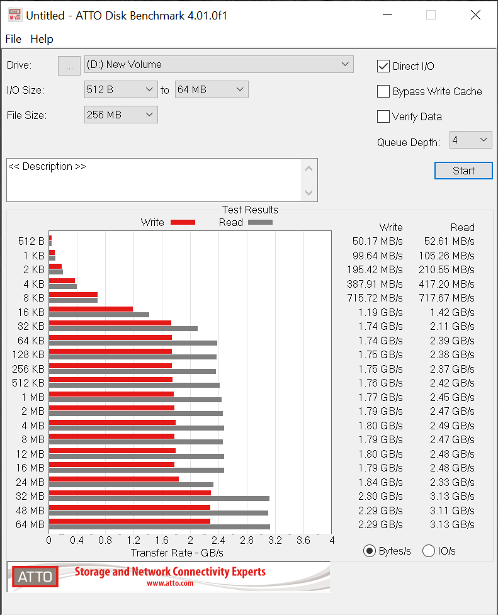Click the 32 MB read result 3.13 GB/s
498x615 pixels.
[x=452, y=496]
